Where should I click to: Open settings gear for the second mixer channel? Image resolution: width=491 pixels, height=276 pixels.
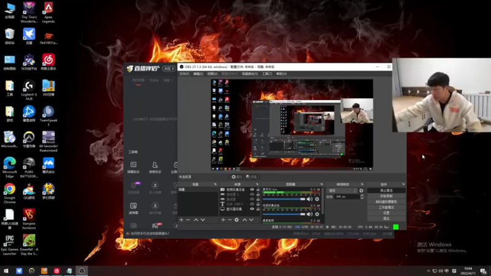(x=317, y=214)
